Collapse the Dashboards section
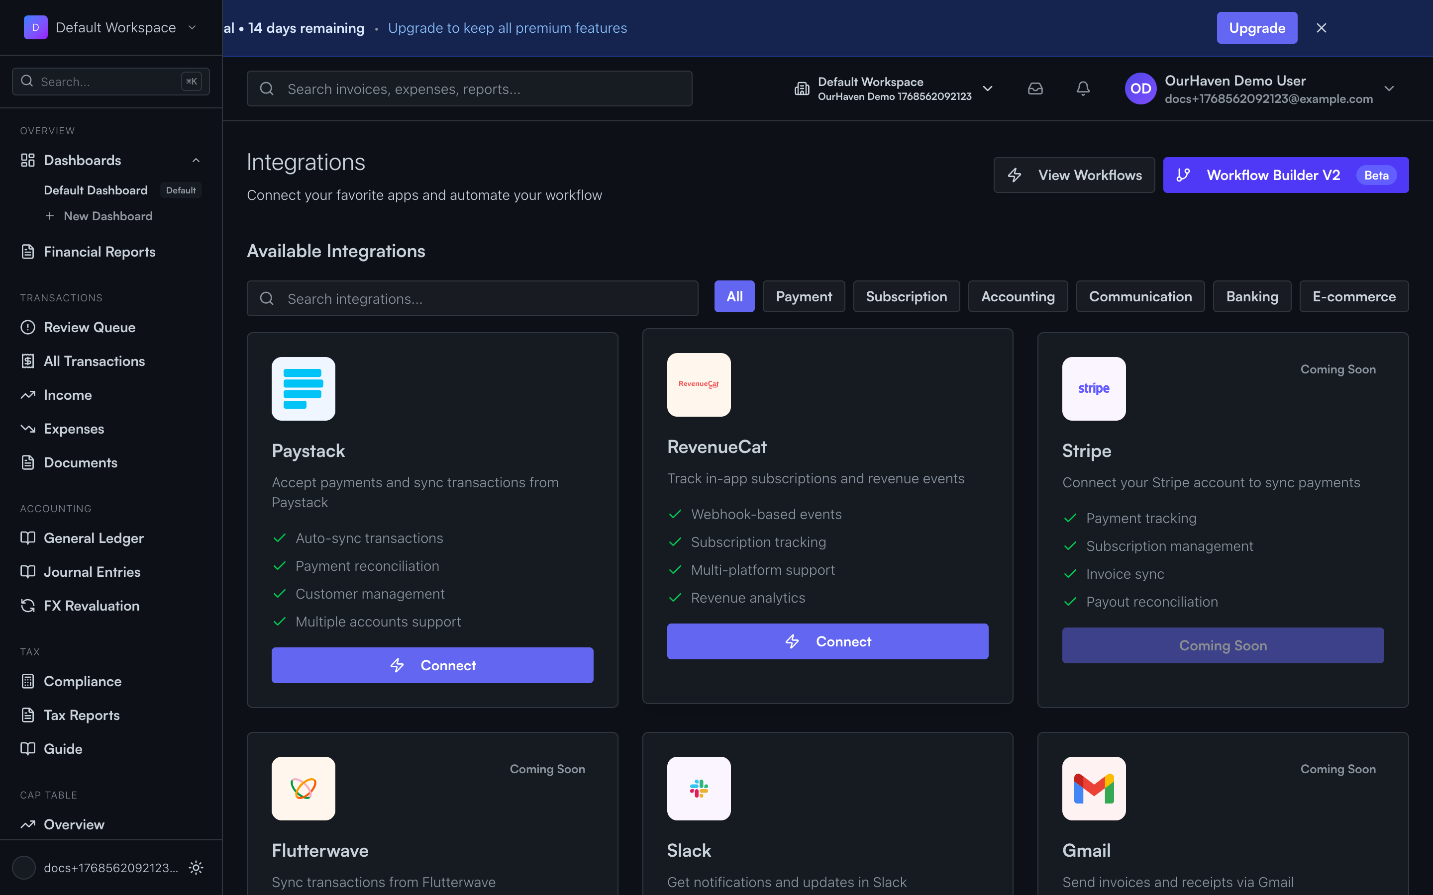Viewport: 1433px width, 895px height. [196, 160]
